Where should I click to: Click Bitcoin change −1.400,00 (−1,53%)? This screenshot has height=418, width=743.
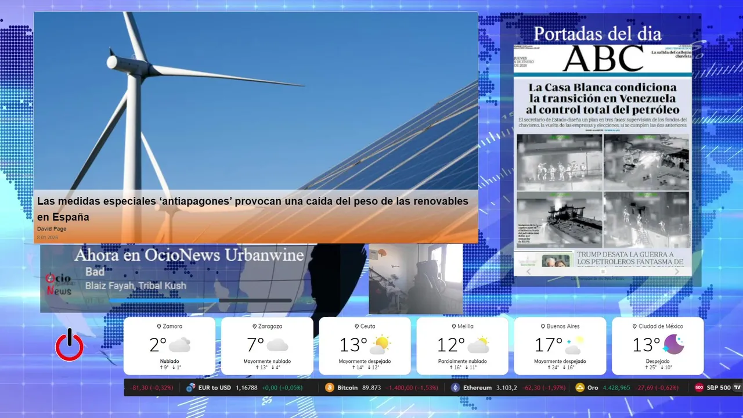point(412,388)
